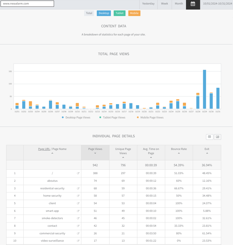
Task: Switch to table view icon
Action: pos(210,137)
